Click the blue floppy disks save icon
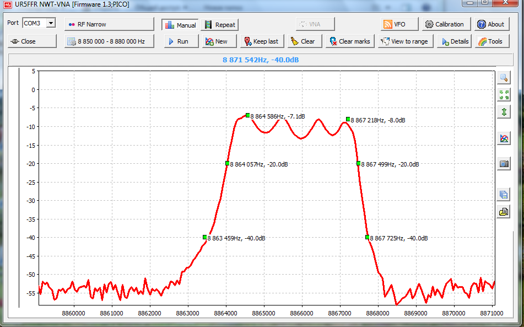This screenshot has height=327, width=524. pyautogui.click(x=504, y=194)
